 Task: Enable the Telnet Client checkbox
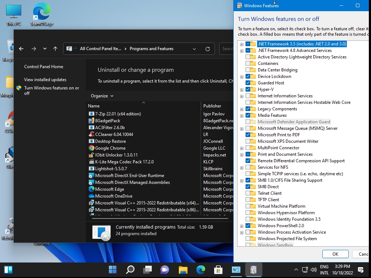tap(248, 193)
